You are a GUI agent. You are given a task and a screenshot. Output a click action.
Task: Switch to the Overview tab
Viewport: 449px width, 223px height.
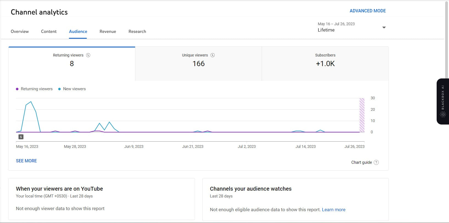click(x=20, y=32)
